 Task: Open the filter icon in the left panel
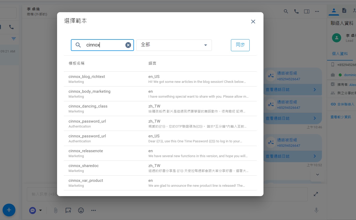pos(14,39)
